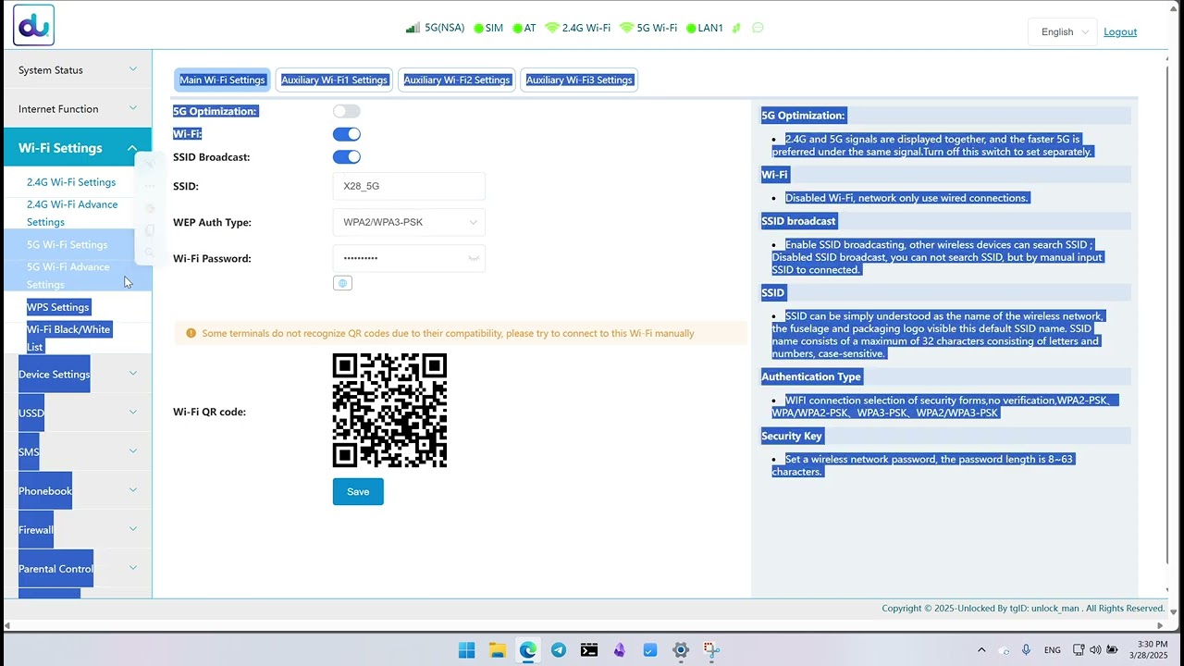Click the warning icon in QR notice
Screen dimensions: 1184x666
191,333
